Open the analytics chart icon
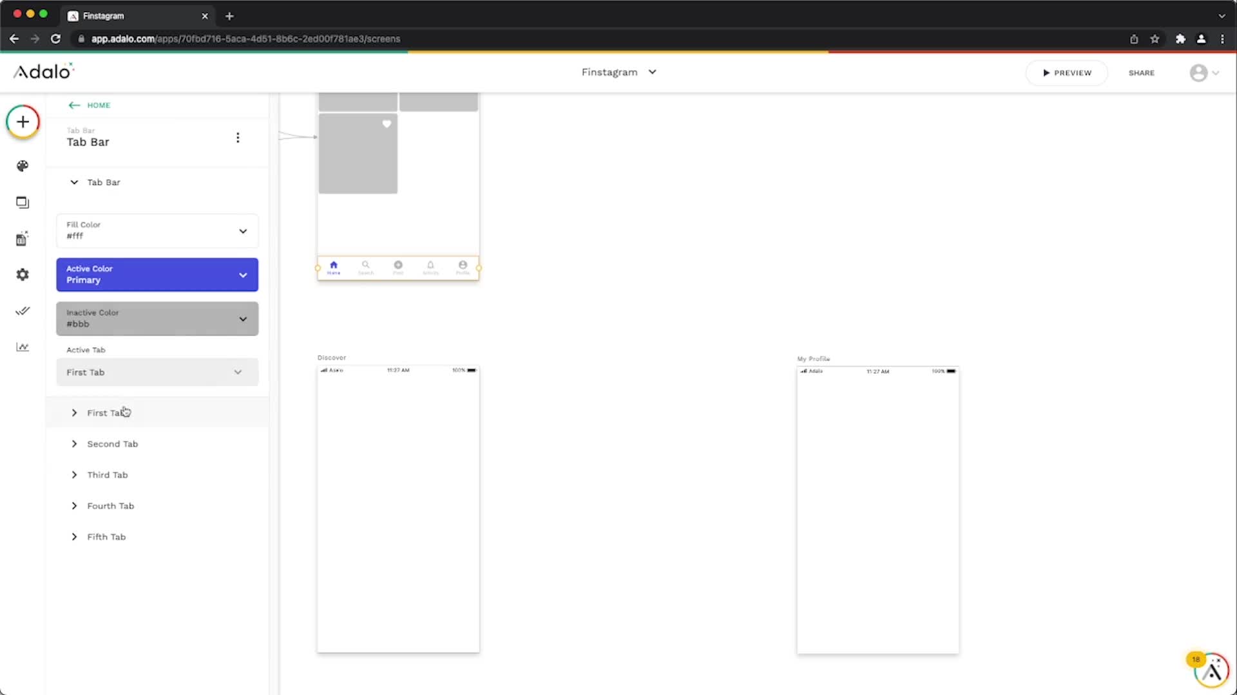The width and height of the screenshot is (1237, 695). pos(23,347)
